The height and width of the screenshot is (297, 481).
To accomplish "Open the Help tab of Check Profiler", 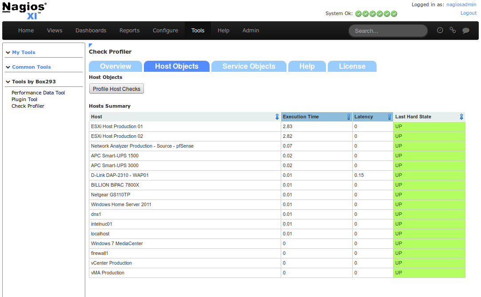I will tap(307, 66).
